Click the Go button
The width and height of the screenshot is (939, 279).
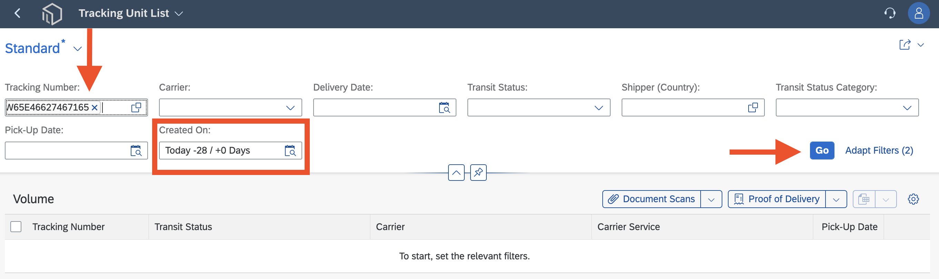click(822, 150)
